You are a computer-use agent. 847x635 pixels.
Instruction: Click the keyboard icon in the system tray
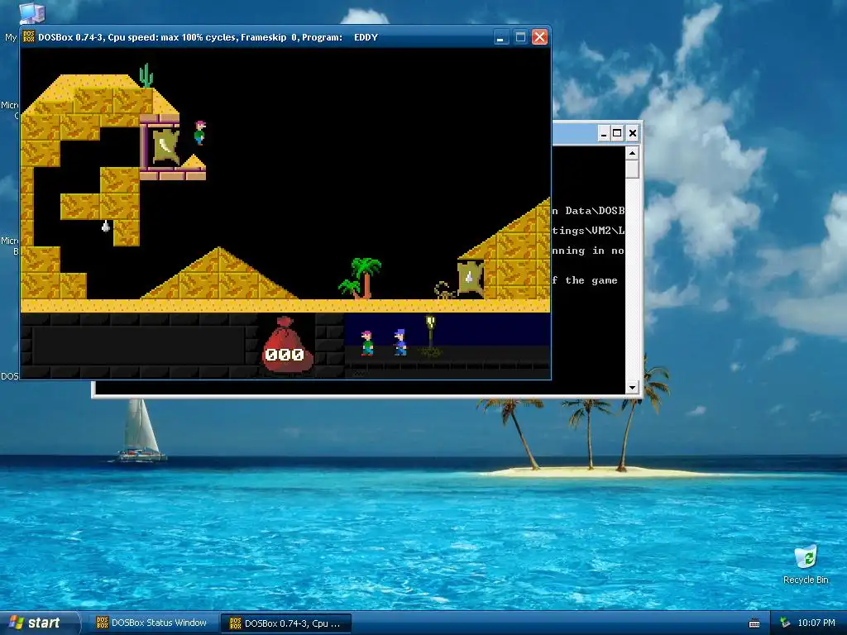754,623
